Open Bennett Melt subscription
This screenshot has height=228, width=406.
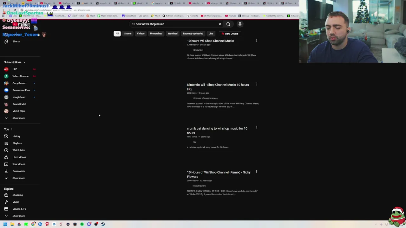pyautogui.click(x=20, y=104)
